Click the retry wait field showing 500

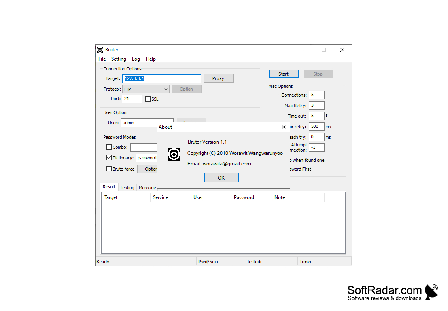click(316, 127)
